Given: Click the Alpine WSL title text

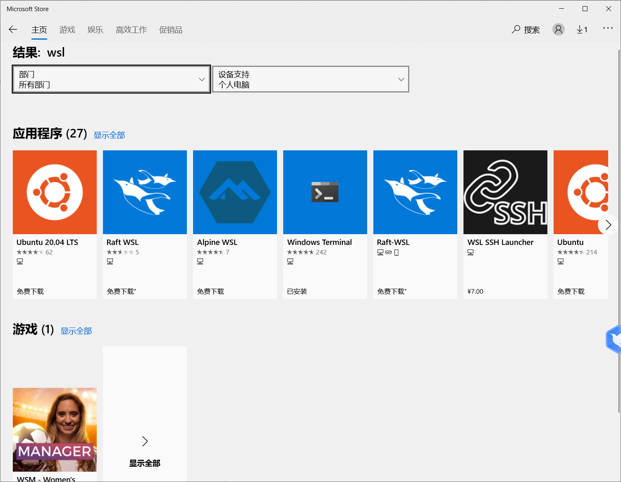Looking at the screenshot, I should pos(217,242).
